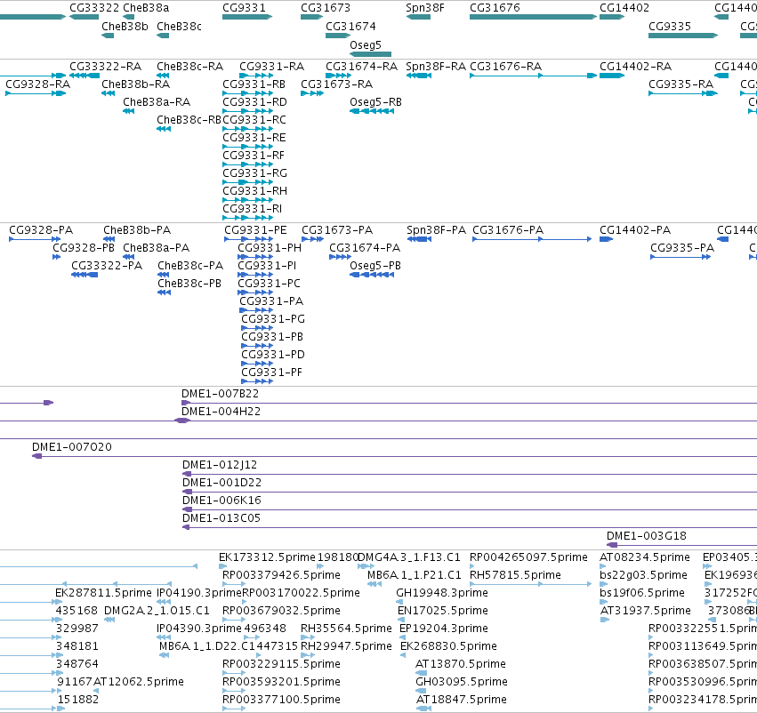Open the CheB38b-PA protein label
The height and width of the screenshot is (713, 757).
tap(137, 230)
